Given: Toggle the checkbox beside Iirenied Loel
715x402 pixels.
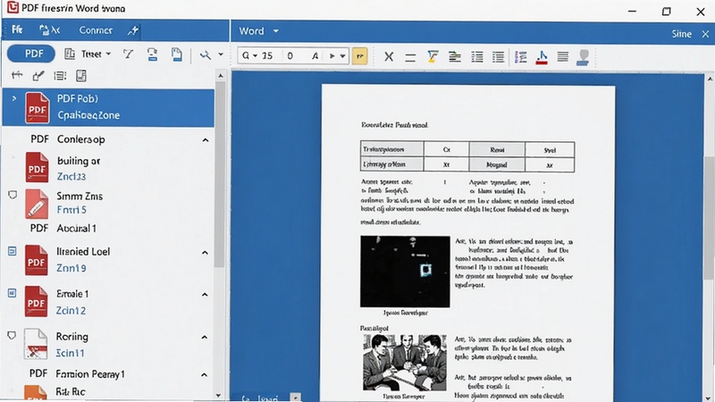Looking at the screenshot, I should (13, 251).
